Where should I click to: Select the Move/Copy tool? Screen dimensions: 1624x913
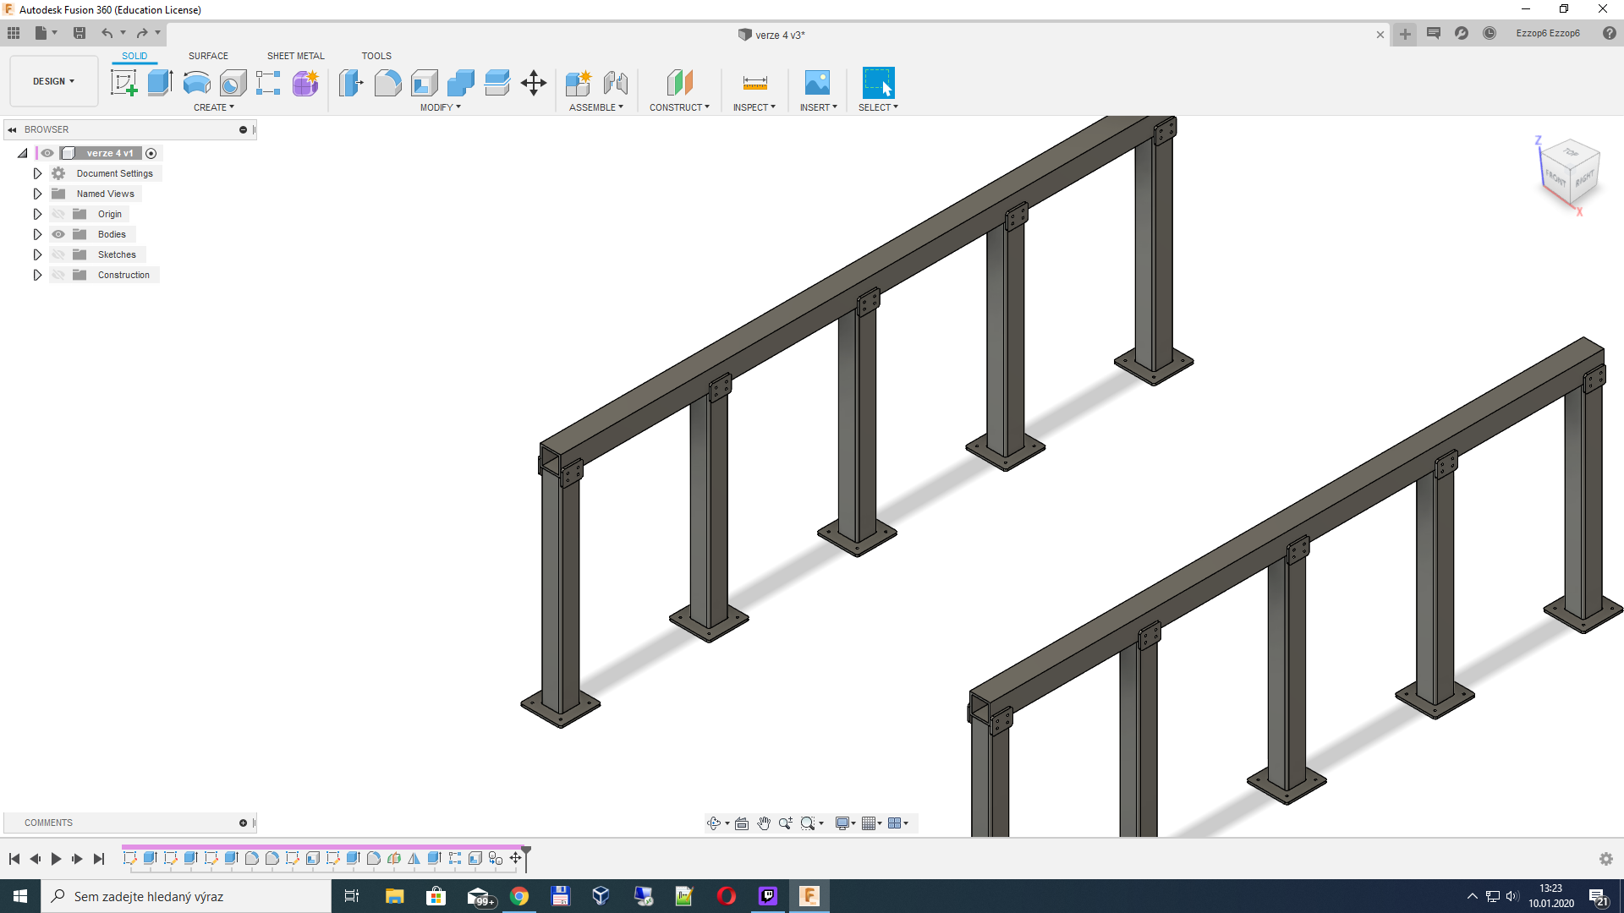pyautogui.click(x=534, y=83)
